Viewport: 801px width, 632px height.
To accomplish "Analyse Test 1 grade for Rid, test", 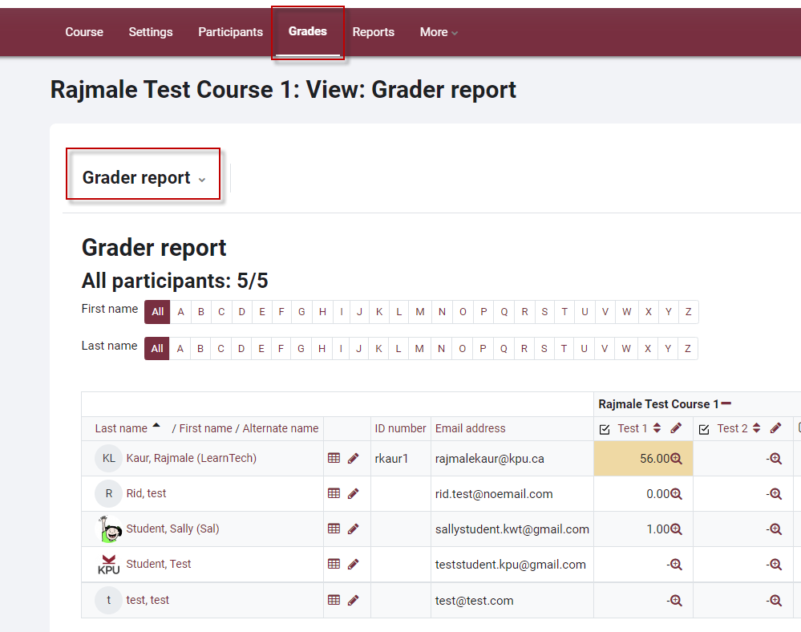I will (x=676, y=493).
